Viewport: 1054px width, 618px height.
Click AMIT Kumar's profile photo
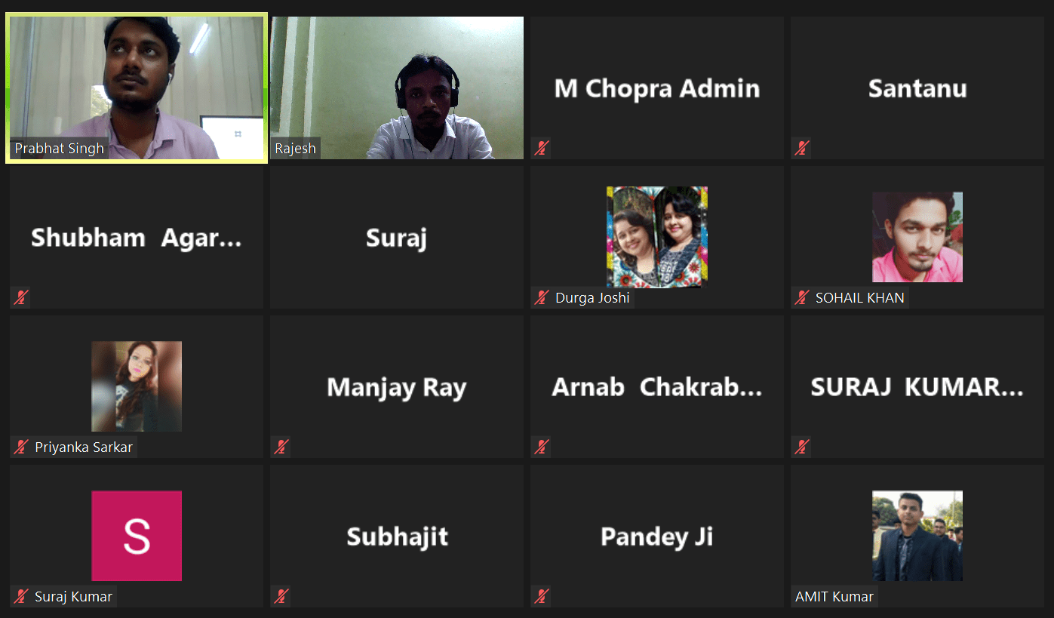tap(917, 536)
